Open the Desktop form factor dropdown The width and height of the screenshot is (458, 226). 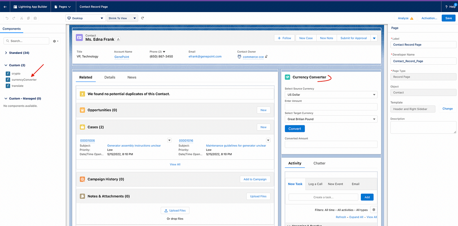click(85, 18)
